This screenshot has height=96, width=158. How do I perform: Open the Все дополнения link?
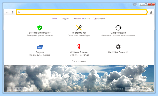(x=79, y=61)
